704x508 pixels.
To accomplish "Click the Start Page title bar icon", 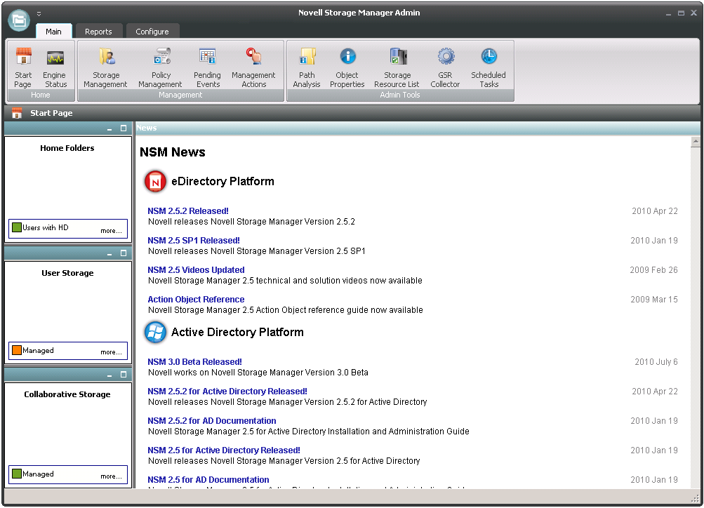I will [17, 113].
